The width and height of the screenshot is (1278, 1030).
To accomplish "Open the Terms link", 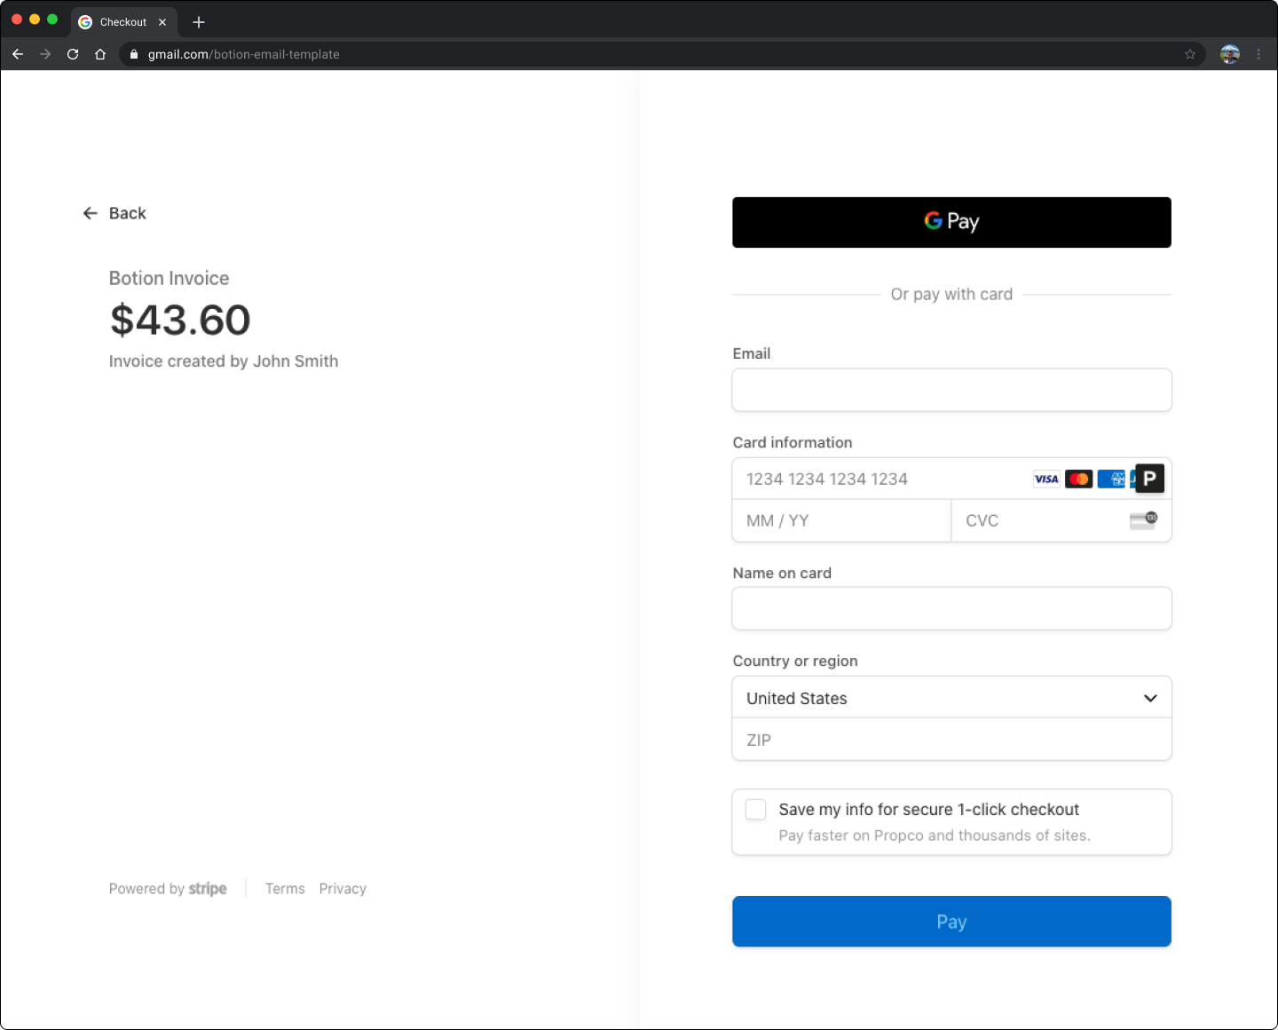I will point(285,889).
